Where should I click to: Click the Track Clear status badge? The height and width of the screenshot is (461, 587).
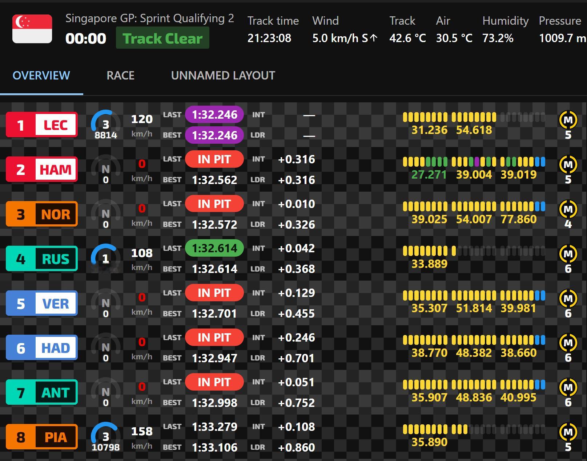162,38
